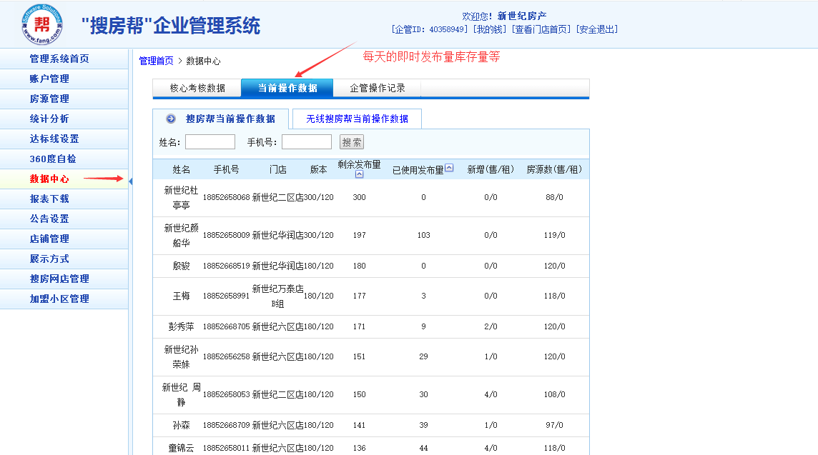Click the name 王梅 in the table

[x=181, y=296]
